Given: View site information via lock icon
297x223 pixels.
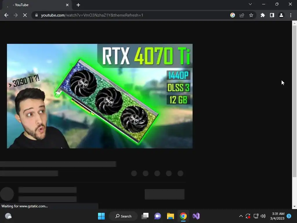Looking at the screenshot, I should pos(37,15).
